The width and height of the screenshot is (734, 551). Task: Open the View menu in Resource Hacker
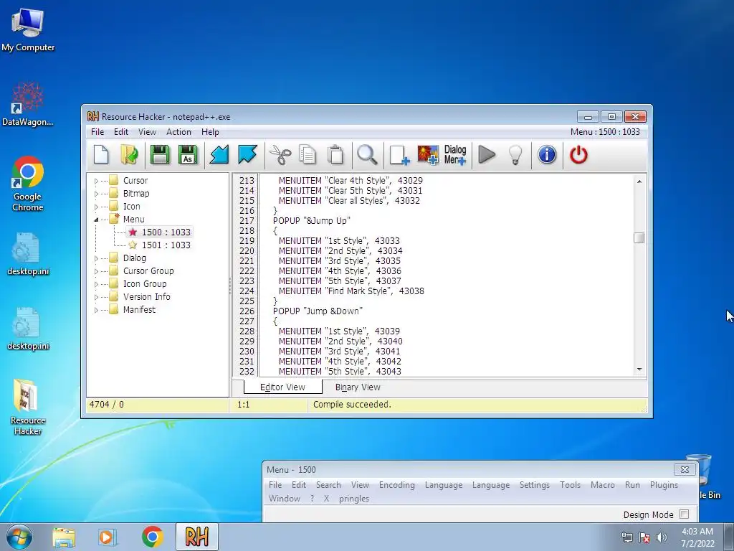[x=147, y=132]
